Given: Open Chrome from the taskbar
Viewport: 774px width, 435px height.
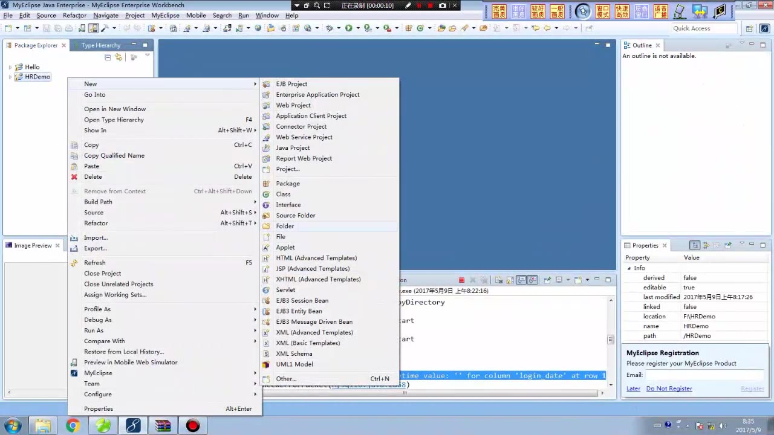Looking at the screenshot, I should [x=73, y=426].
